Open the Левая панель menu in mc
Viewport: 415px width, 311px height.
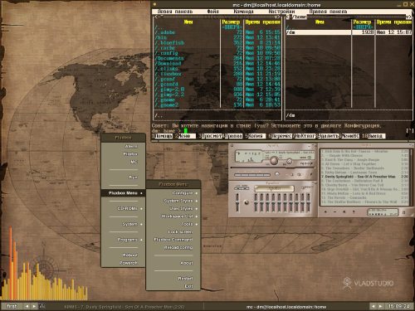(x=175, y=12)
